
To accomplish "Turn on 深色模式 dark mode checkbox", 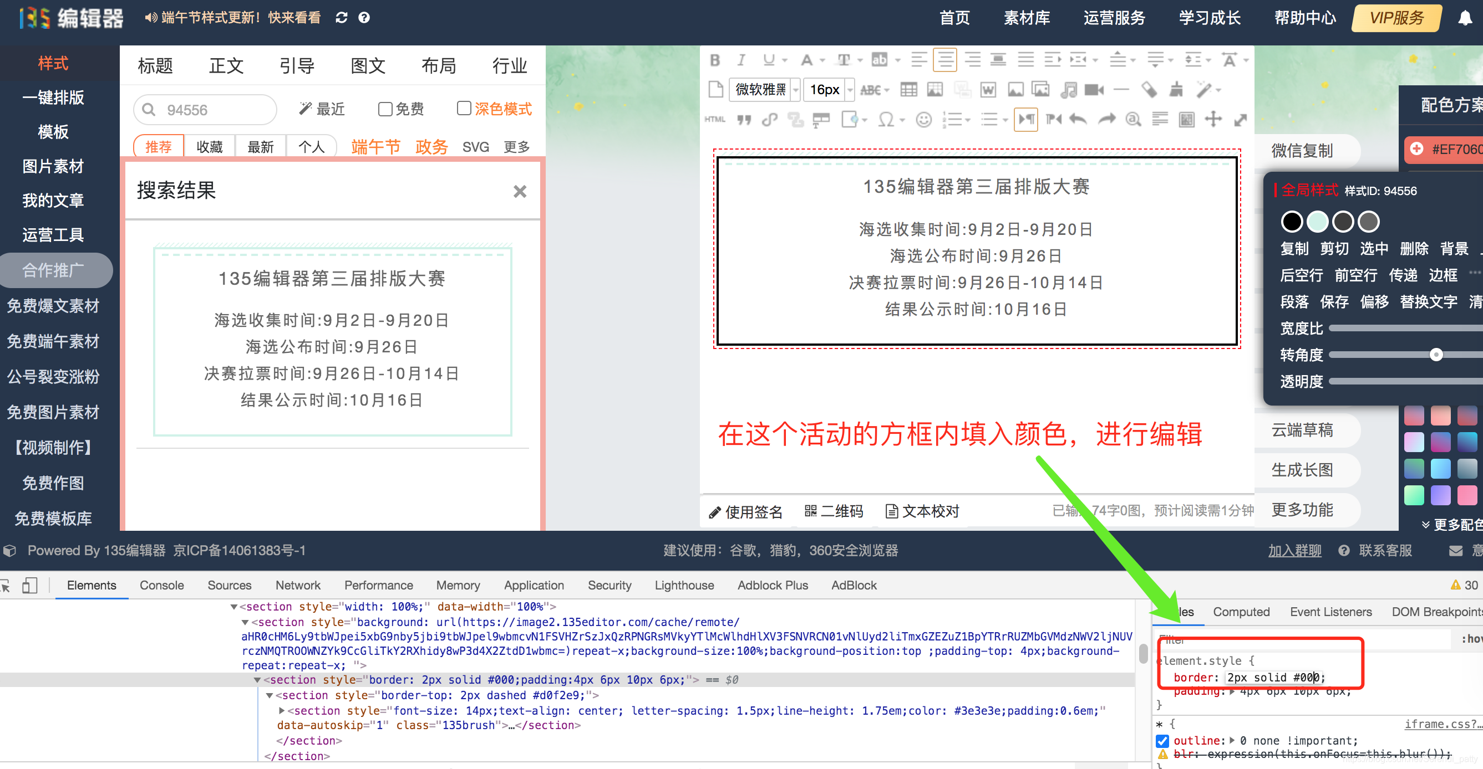I will [x=464, y=108].
